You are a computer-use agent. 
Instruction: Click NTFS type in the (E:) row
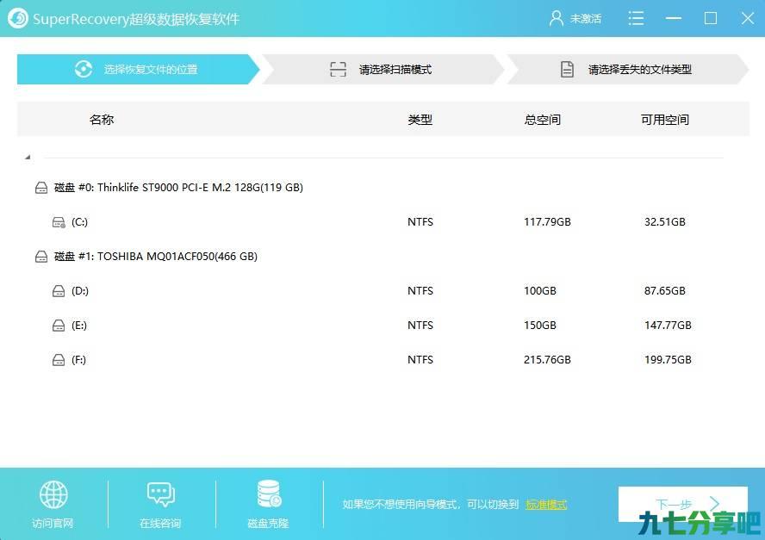[x=420, y=326]
